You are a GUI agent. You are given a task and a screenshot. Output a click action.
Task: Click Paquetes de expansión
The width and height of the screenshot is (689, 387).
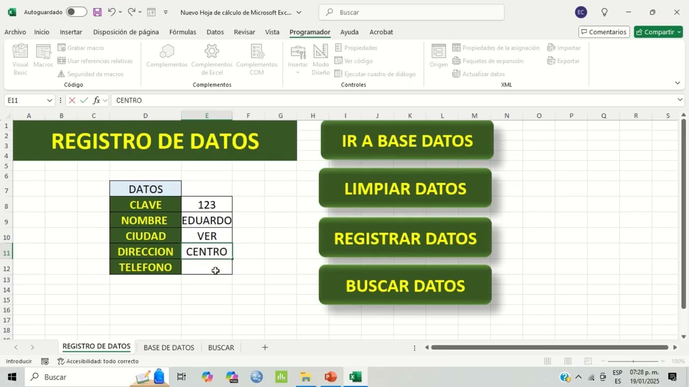[x=488, y=61]
